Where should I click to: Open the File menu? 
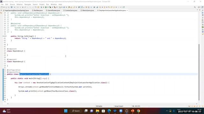click(x=2, y=4)
